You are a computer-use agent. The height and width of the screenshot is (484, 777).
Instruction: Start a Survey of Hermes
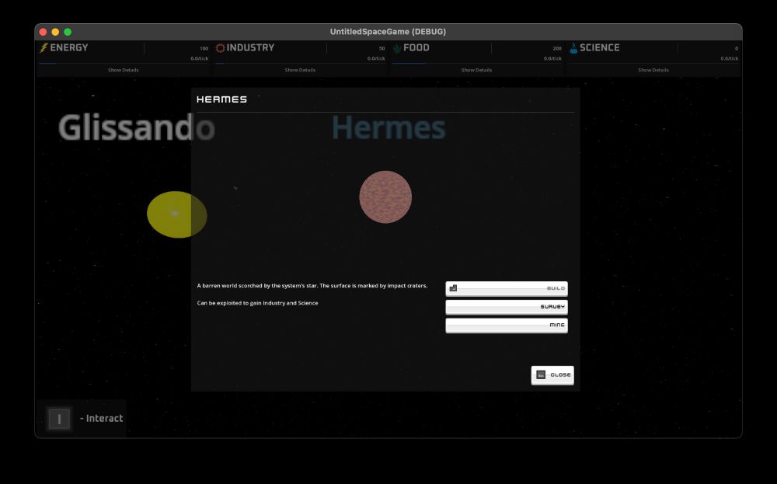pos(506,306)
